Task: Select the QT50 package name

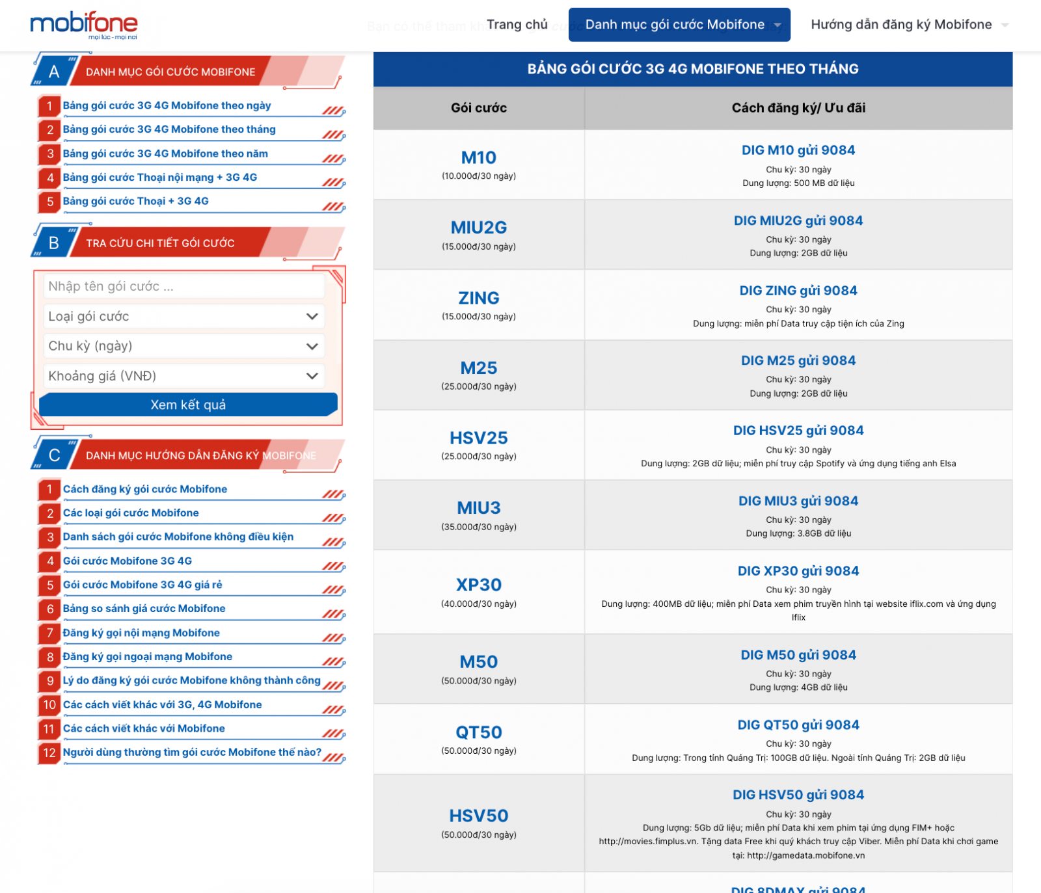Action: (479, 732)
